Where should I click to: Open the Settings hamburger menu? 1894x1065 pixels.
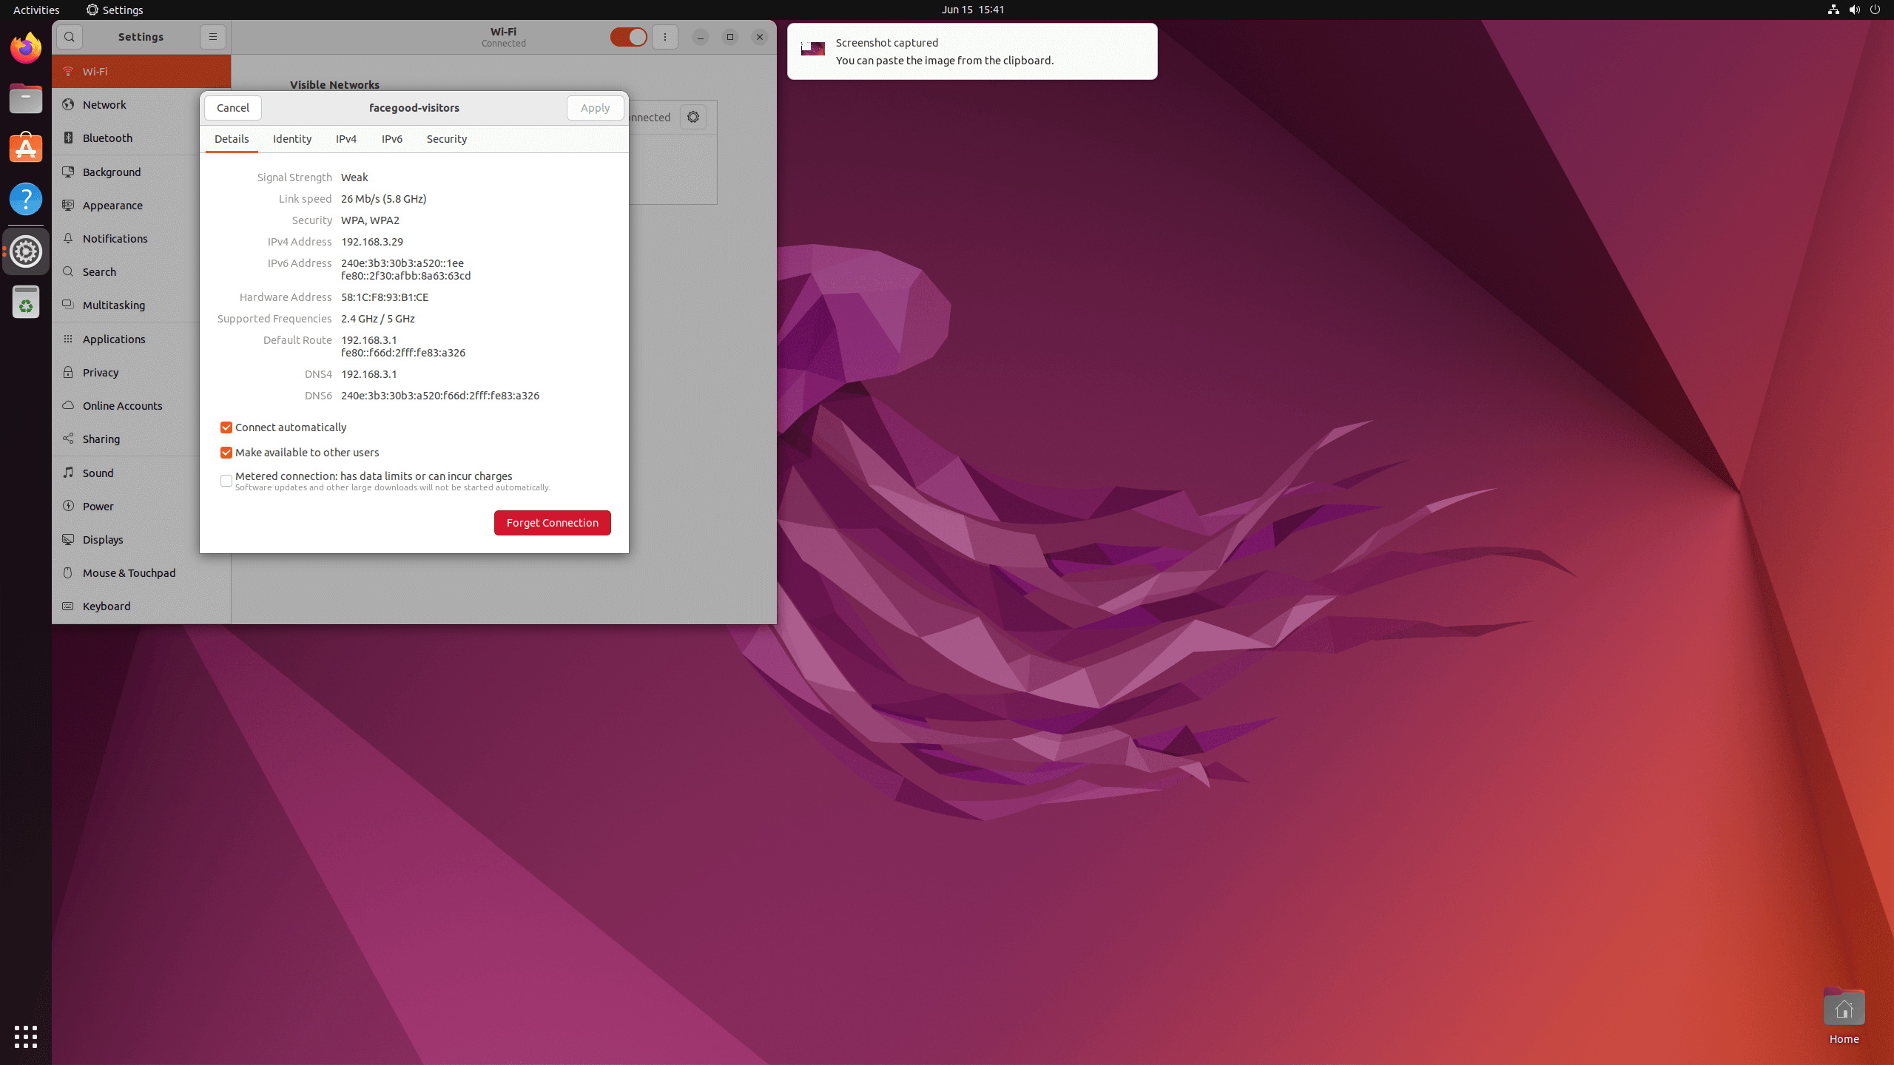(213, 37)
